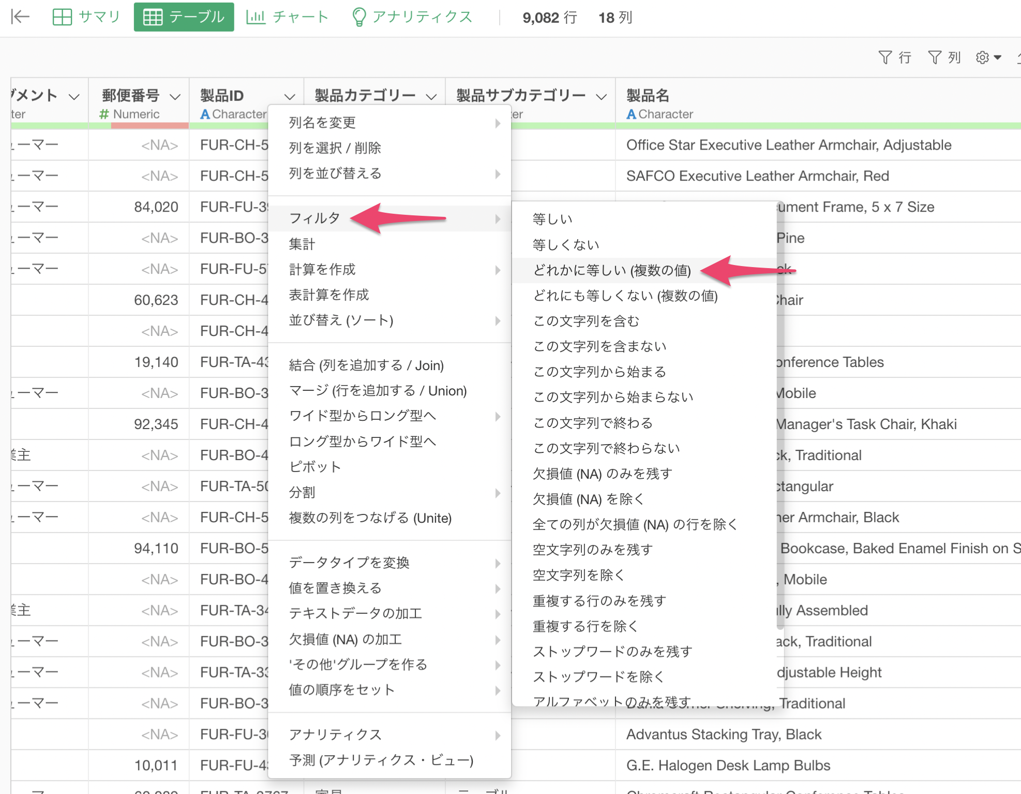
Task: Choose フィルタ in the column menu
Action: tap(314, 218)
